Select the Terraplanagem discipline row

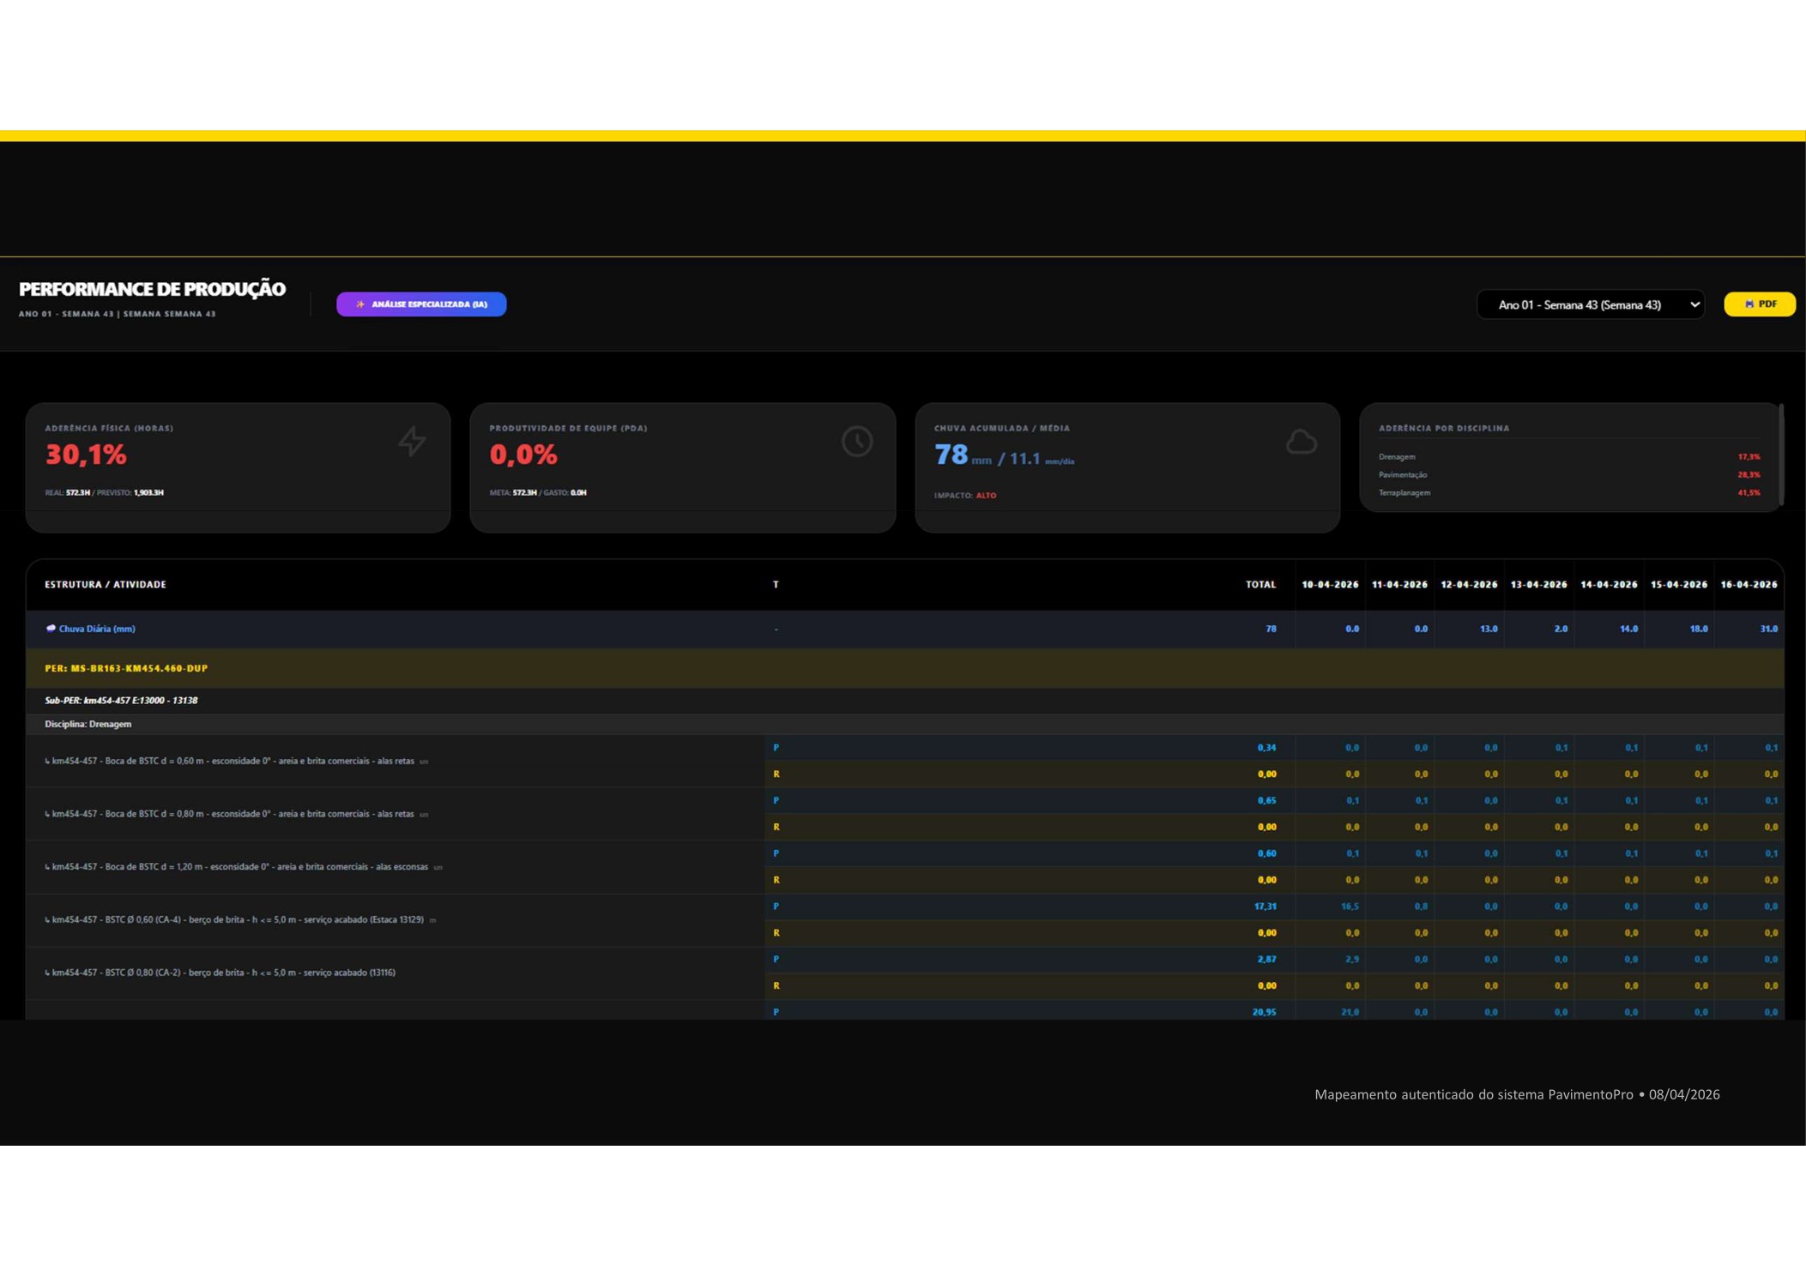point(1568,493)
